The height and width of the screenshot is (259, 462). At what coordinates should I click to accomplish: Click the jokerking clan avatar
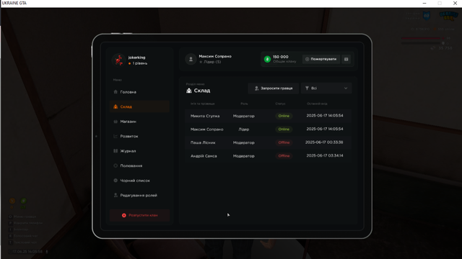tap(118, 60)
